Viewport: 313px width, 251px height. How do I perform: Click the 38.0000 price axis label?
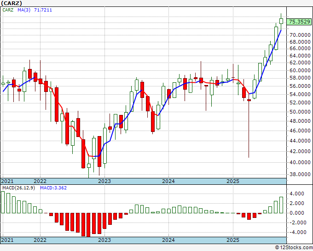coord(300,174)
